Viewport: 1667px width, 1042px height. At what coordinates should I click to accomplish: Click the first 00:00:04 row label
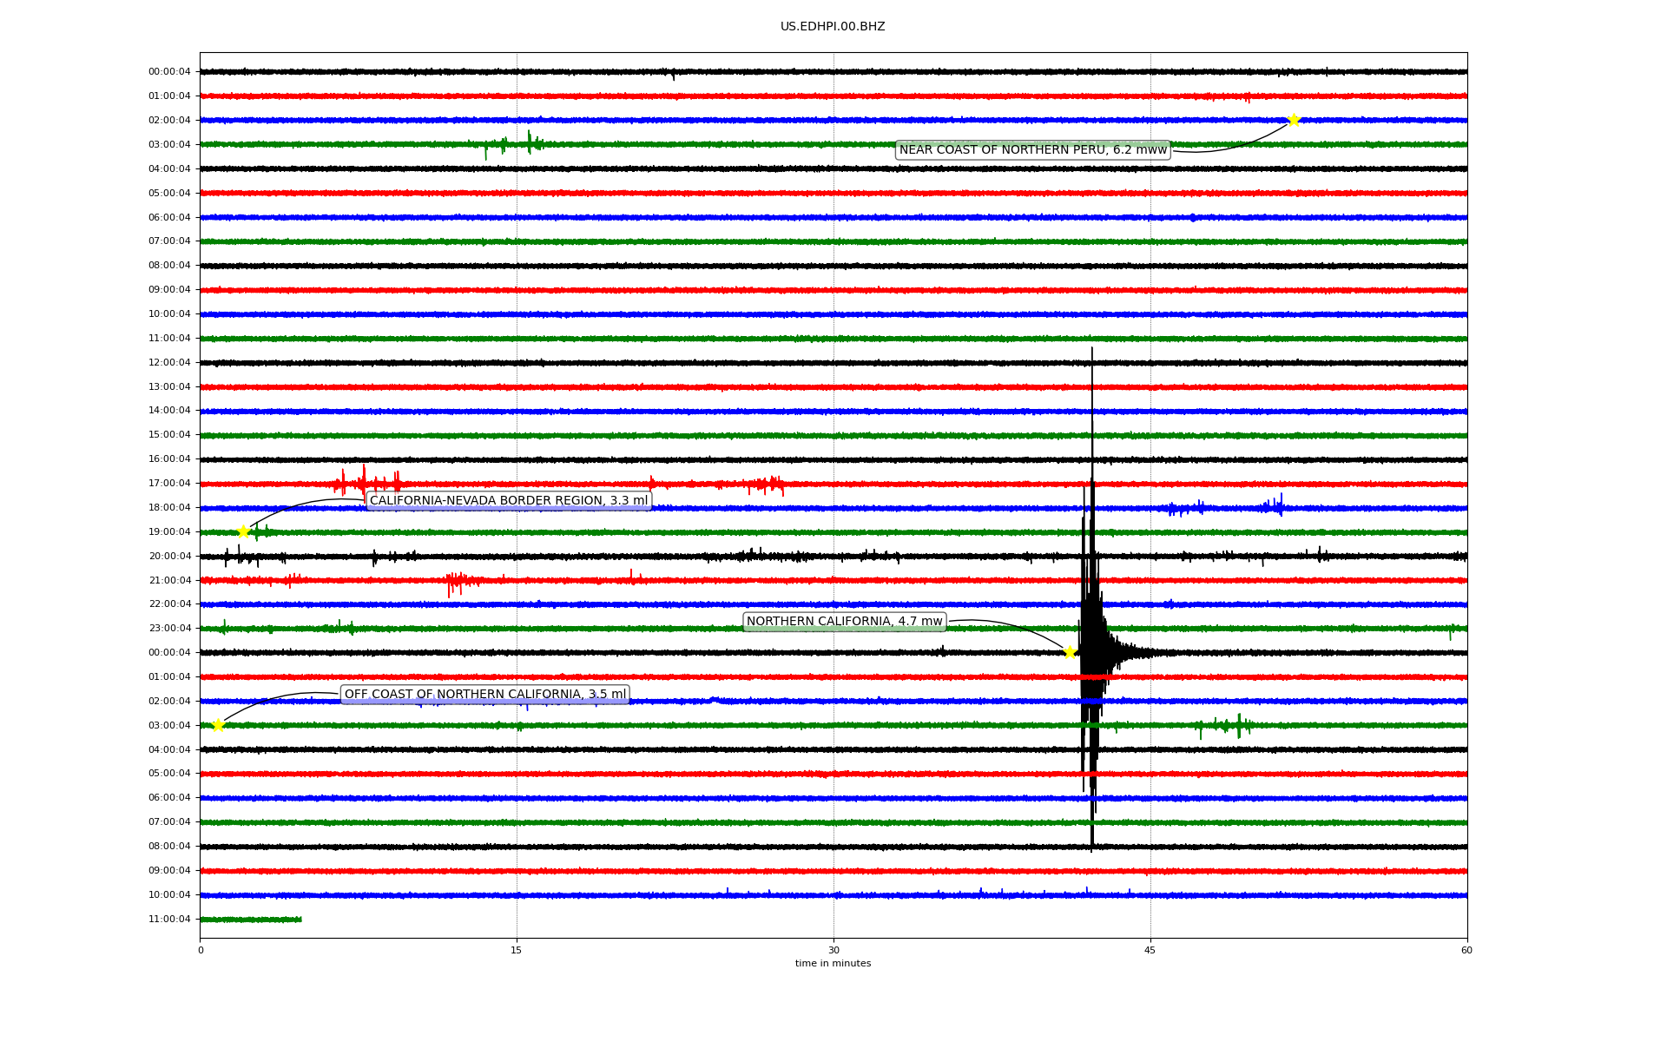click(x=169, y=72)
